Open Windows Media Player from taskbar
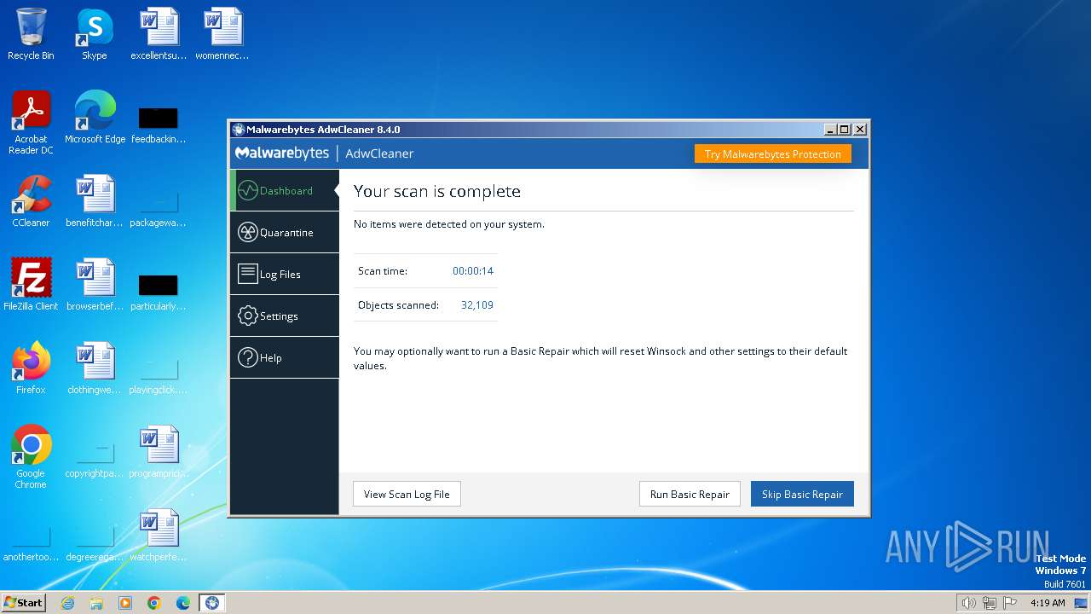Image resolution: width=1091 pixels, height=614 pixels. [125, 603]
